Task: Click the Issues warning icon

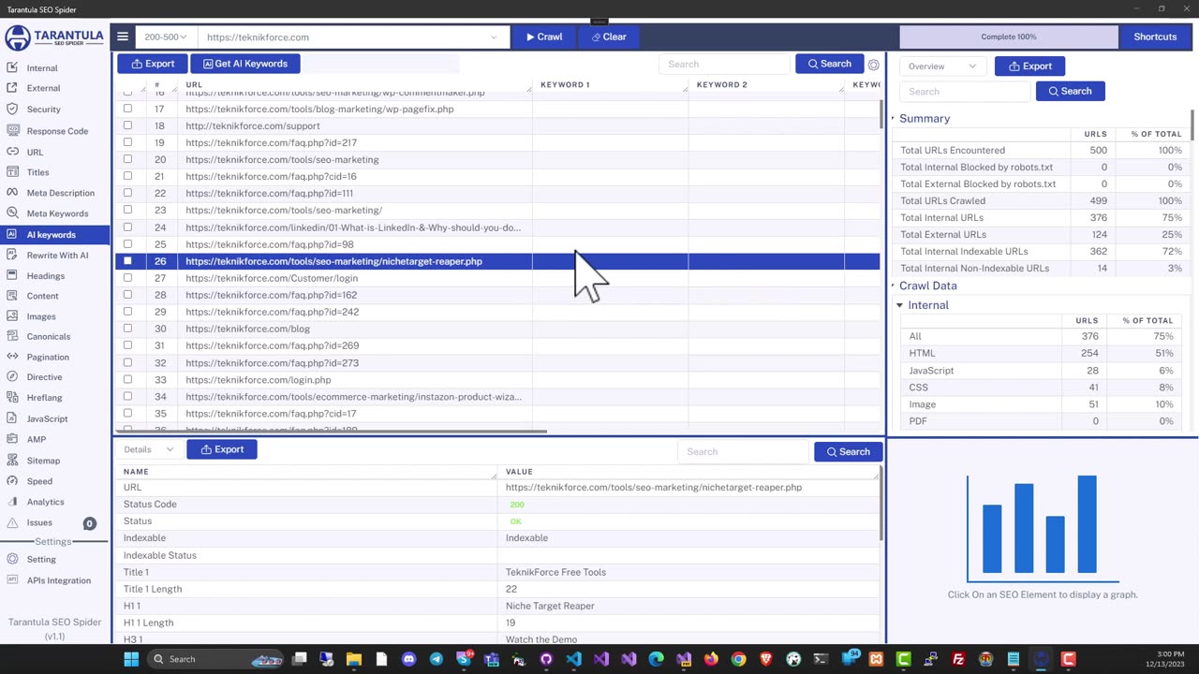Action: point(12,522)
